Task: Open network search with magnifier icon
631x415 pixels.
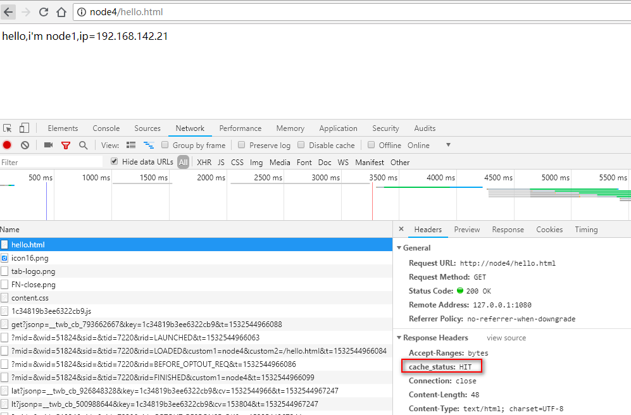Action: (84, 145)
